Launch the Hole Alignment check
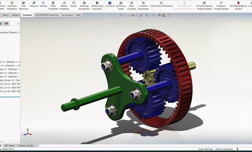The height and width of the screenshot is (152, 252). [x=23, y=6]
